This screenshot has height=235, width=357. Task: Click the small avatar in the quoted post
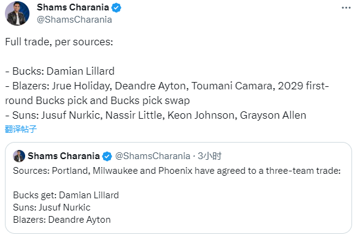point(19,156)
